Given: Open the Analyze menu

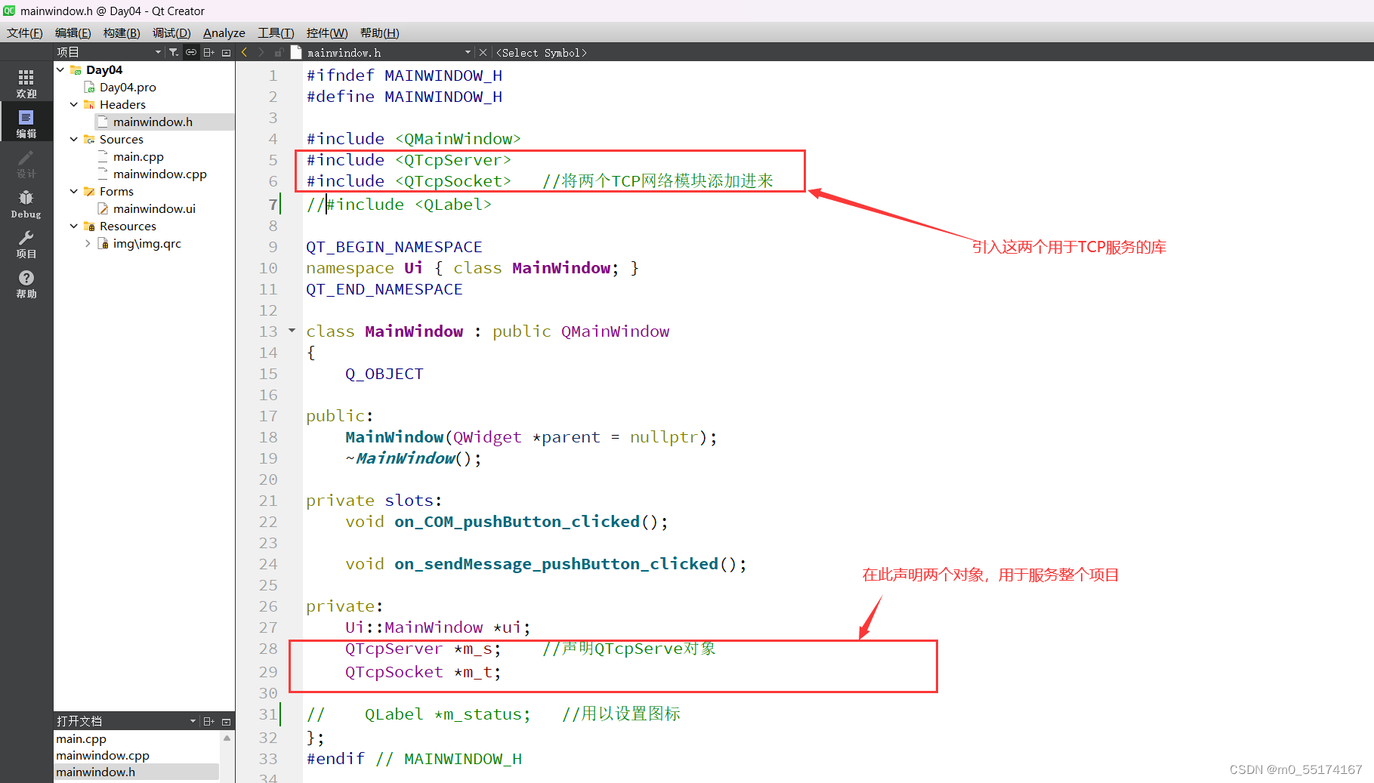Looking at the screenshot, I should tap(224, 32).
